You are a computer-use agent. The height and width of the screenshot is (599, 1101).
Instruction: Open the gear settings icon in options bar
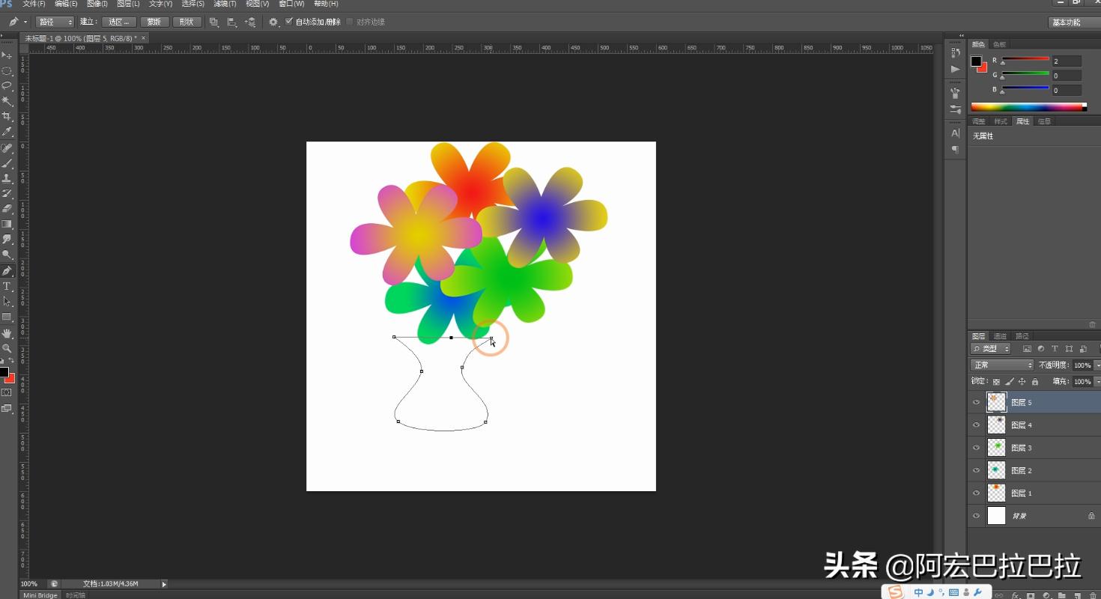click(x=273, y=21)
